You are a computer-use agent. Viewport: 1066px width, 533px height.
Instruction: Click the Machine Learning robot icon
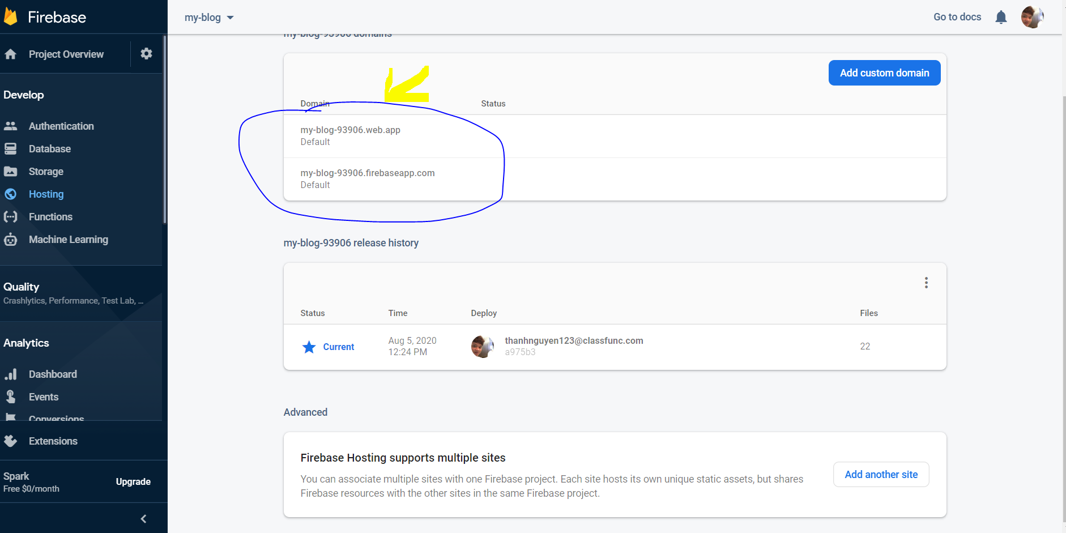click(11, 240)
